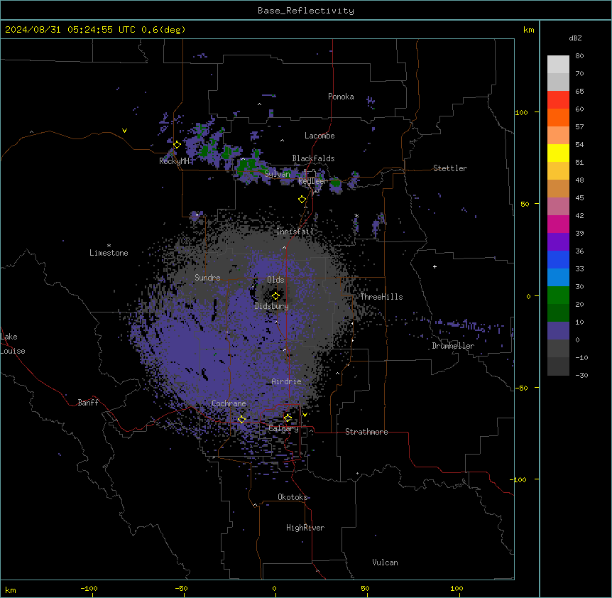The height and width of the screenshot is (598, 612).
Task: Select the yellow legend swatch between 54 and 51
Action: 558,153
